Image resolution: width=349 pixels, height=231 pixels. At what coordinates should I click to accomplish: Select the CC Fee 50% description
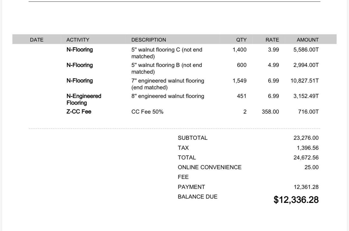click(147, 112)
